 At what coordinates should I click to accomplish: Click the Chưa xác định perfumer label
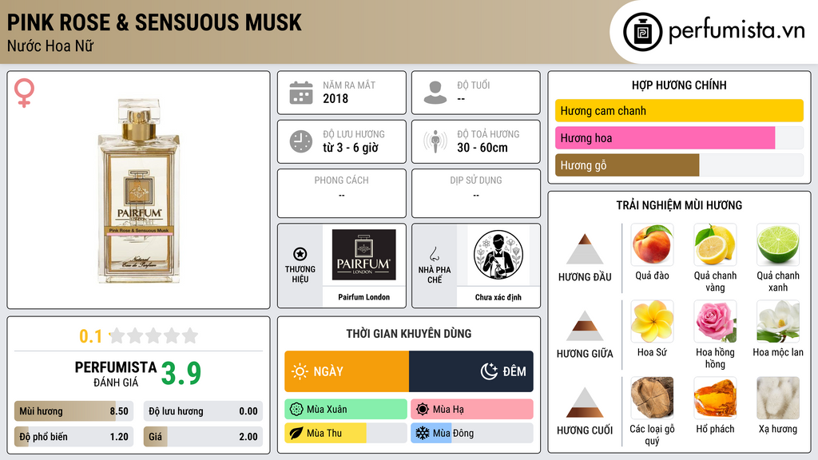(498, 297)
